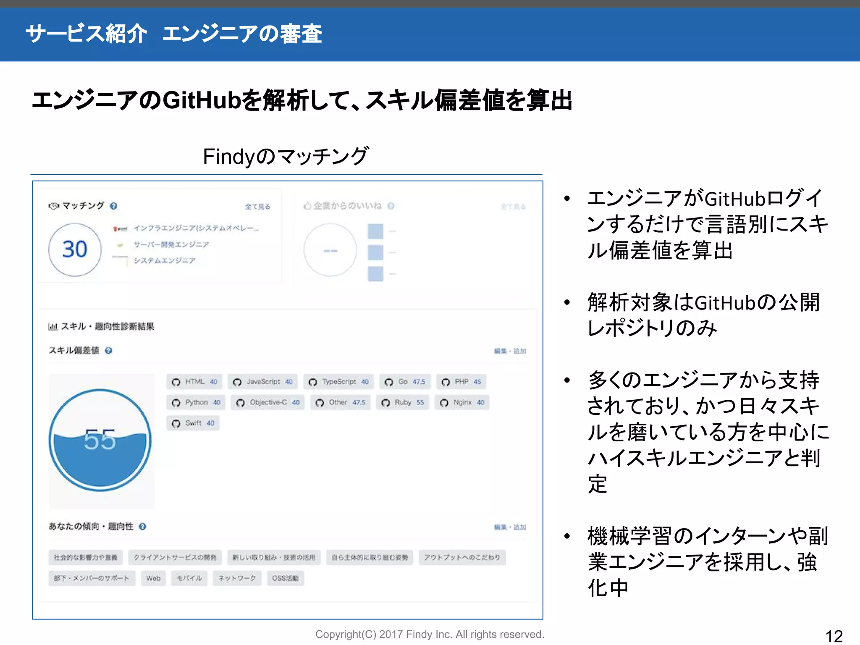This screenshot has width=860, height=645.
Task: Open the インフラエンジニア job match entry
Action: pyautogui.click(x=196, y=228)
